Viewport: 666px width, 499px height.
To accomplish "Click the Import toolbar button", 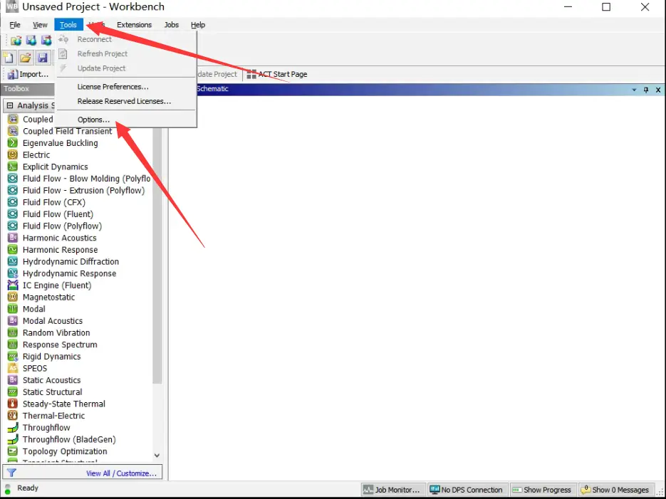I will (x=28, y=74).
